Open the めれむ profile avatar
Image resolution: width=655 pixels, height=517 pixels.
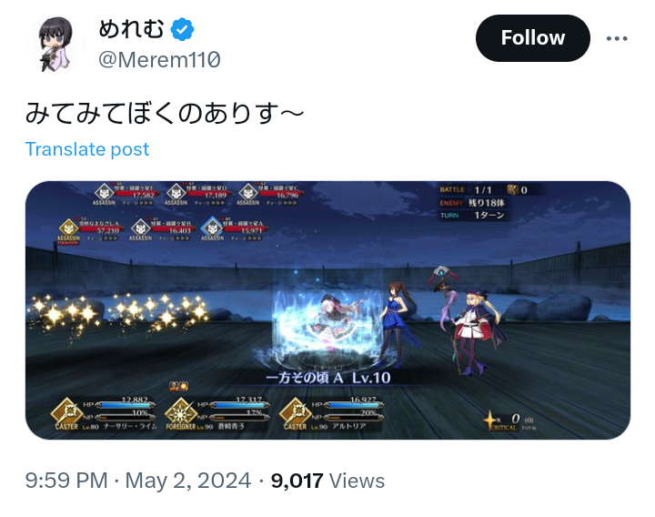tap(55, 45)
